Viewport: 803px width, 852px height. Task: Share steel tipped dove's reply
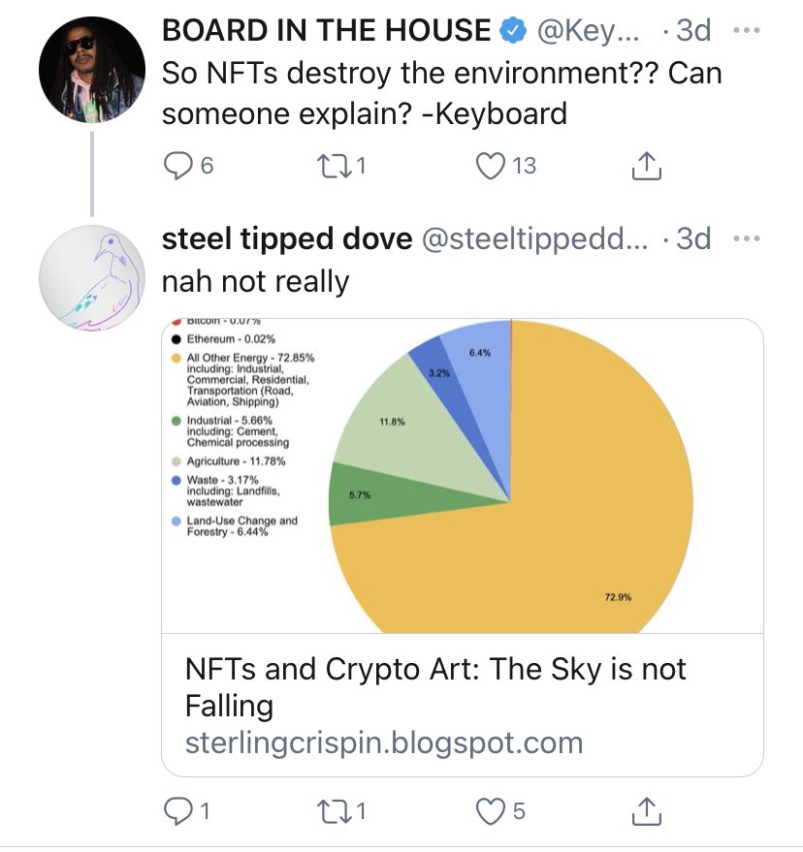tap(646, 810)
